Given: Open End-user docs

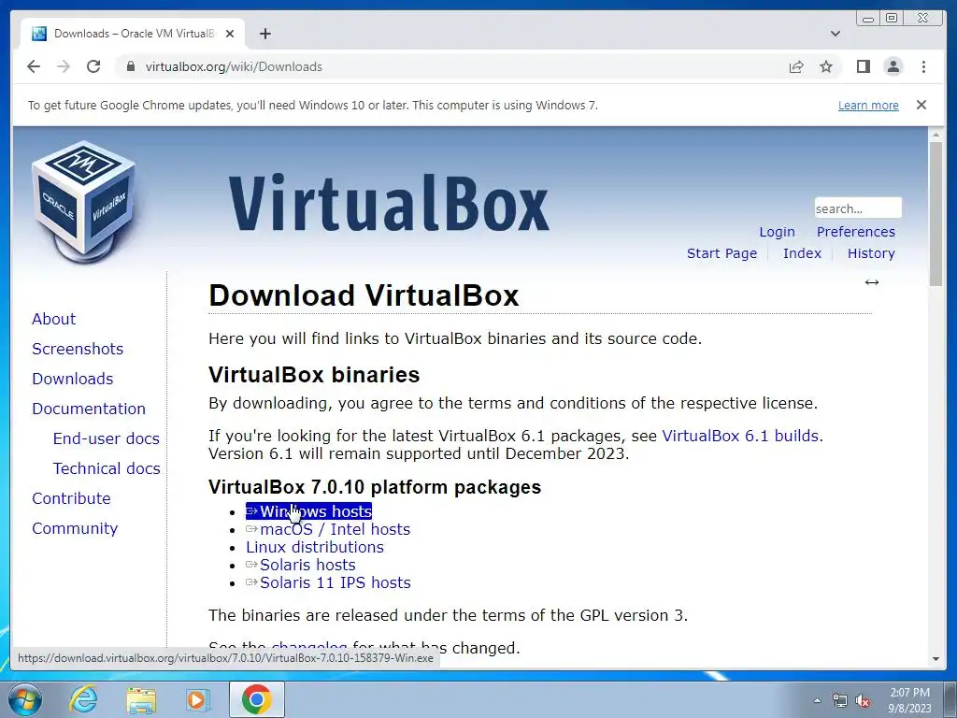Looking at the screenshot, I should point(107,438).
